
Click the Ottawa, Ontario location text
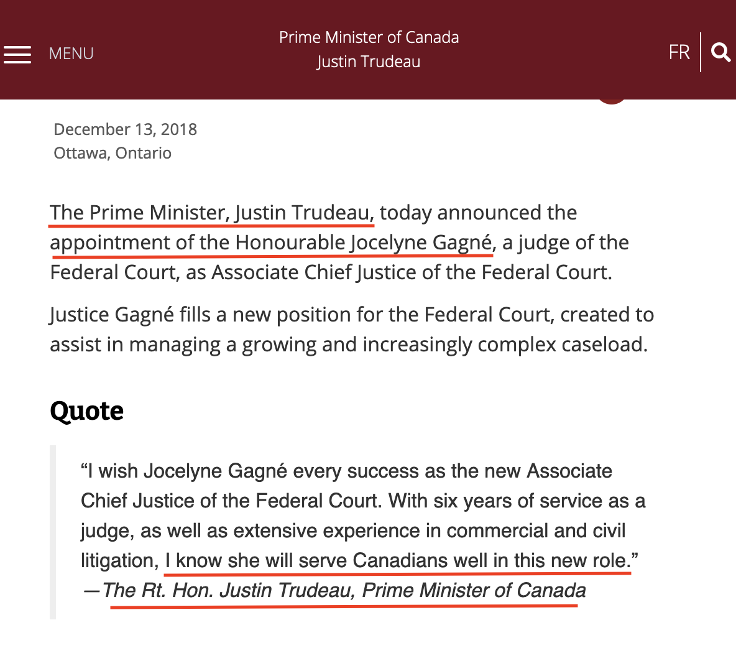pyautogui.click(x=113, y=153)
